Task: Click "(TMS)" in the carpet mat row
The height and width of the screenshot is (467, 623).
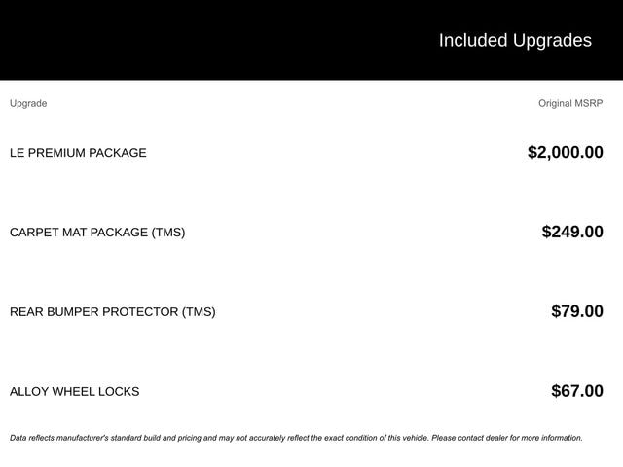Action: click(167, 233)
